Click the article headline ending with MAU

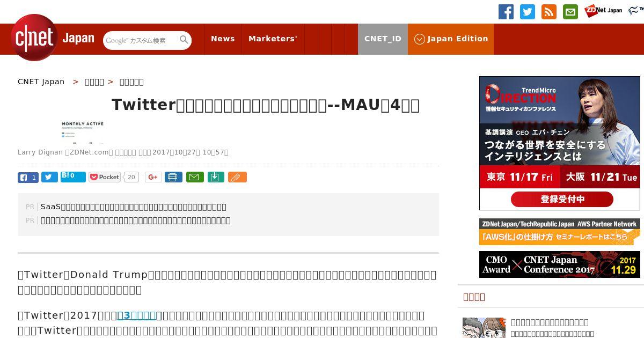click(266, 105)
